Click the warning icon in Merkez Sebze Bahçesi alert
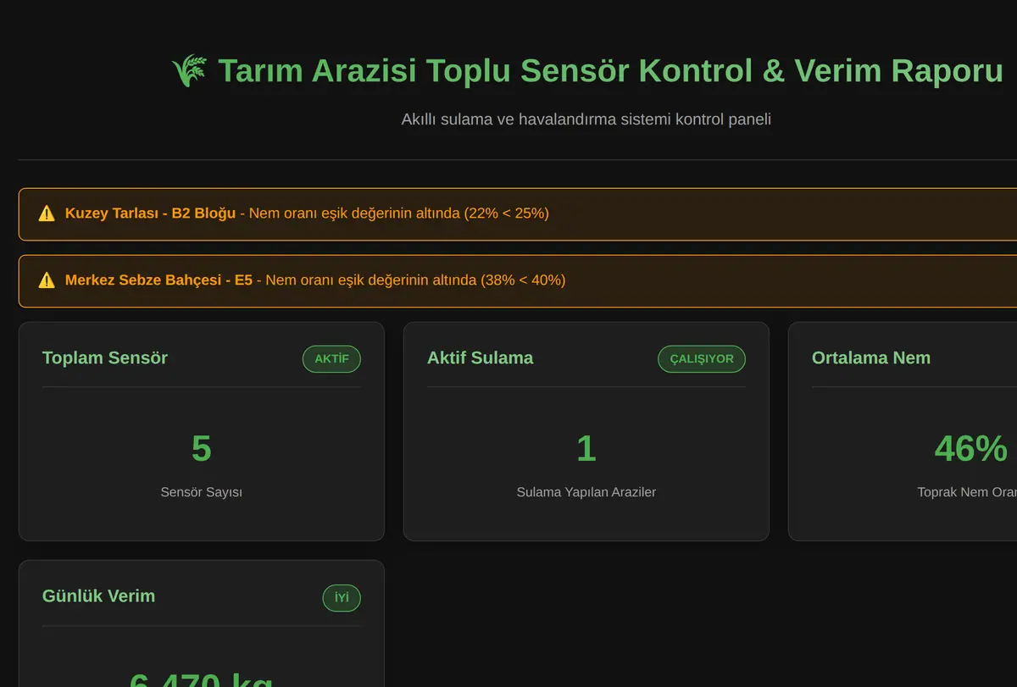 [x=47, y=280]
